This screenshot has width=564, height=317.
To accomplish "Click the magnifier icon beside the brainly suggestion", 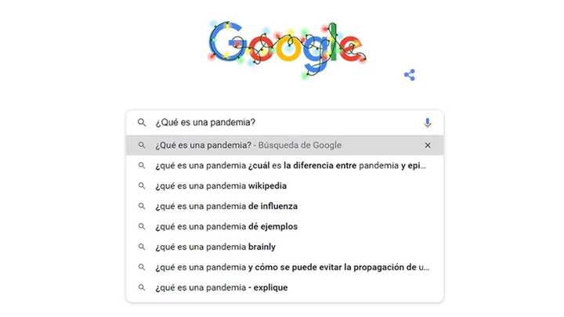I will [142, 247].
